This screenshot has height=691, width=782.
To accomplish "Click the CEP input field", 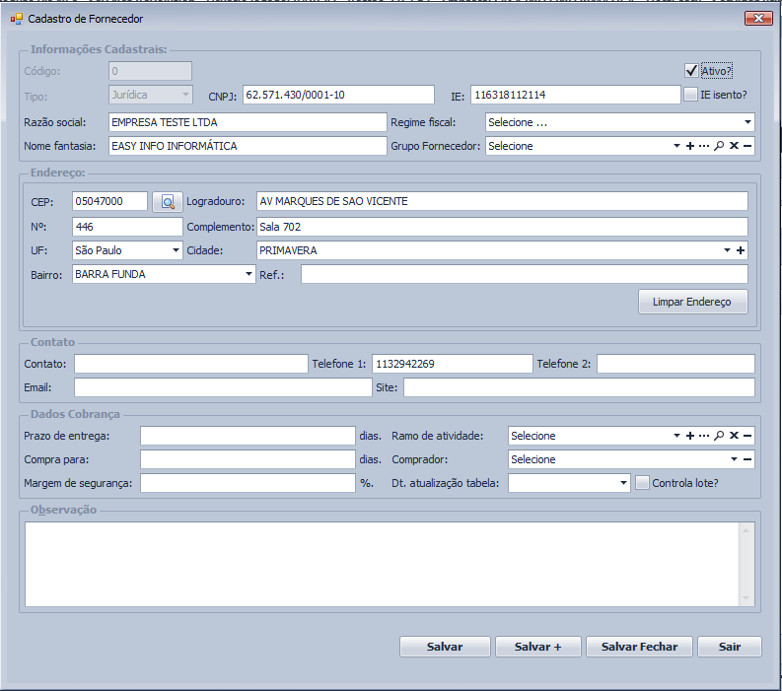I will click(x=109, y=201).
